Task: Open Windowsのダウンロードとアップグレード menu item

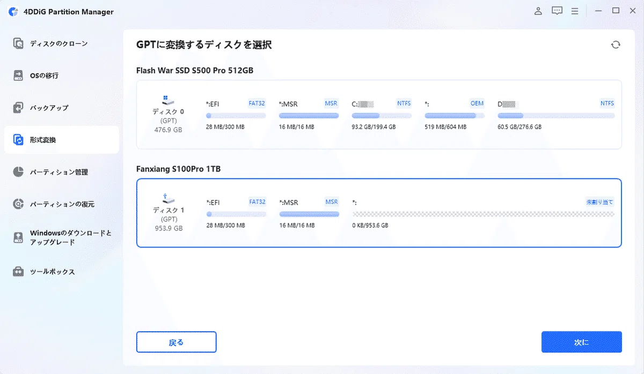Action: coord(62,237)
